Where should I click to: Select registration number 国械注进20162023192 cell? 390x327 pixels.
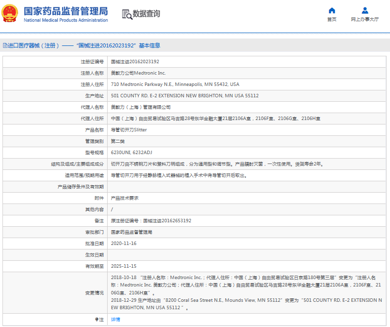(x=135, y=62)
